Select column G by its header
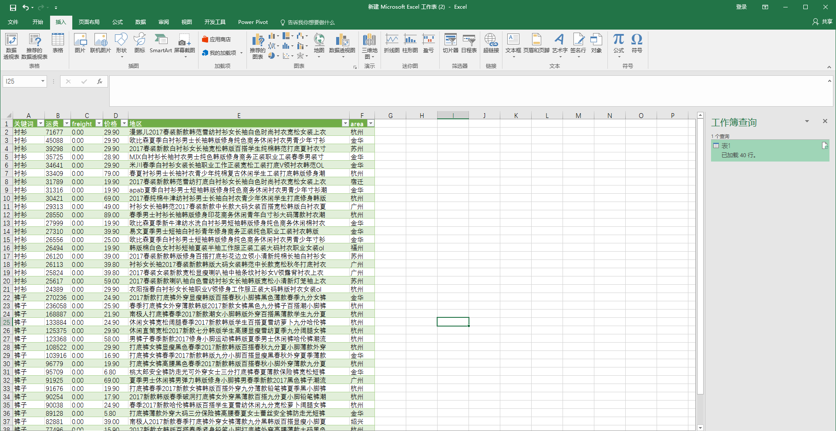 click(391, 115)
